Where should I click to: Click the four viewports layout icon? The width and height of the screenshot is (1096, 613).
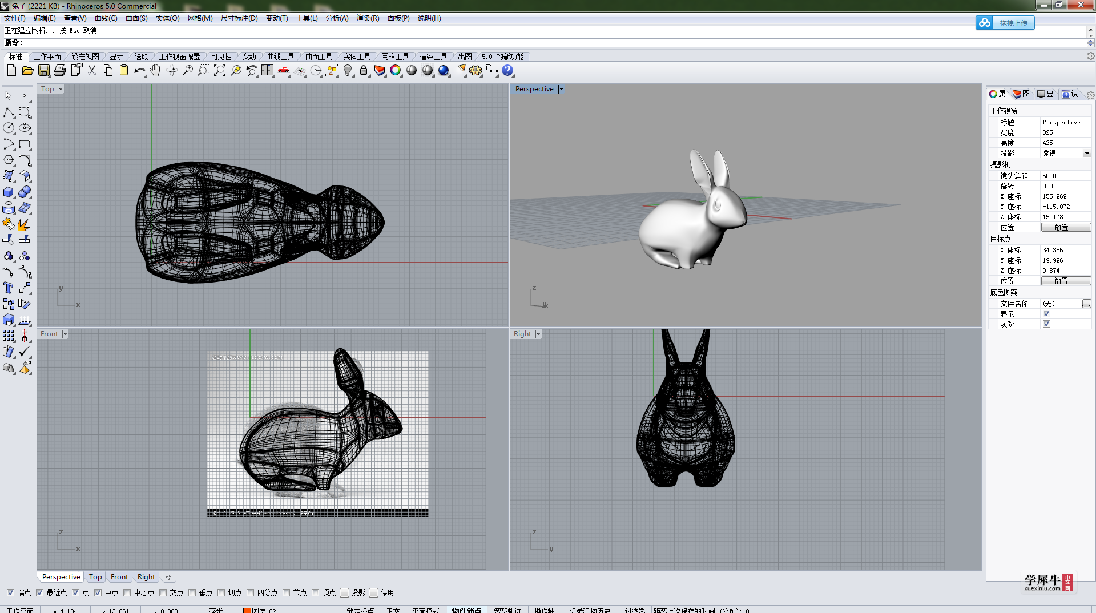(268, 71)
